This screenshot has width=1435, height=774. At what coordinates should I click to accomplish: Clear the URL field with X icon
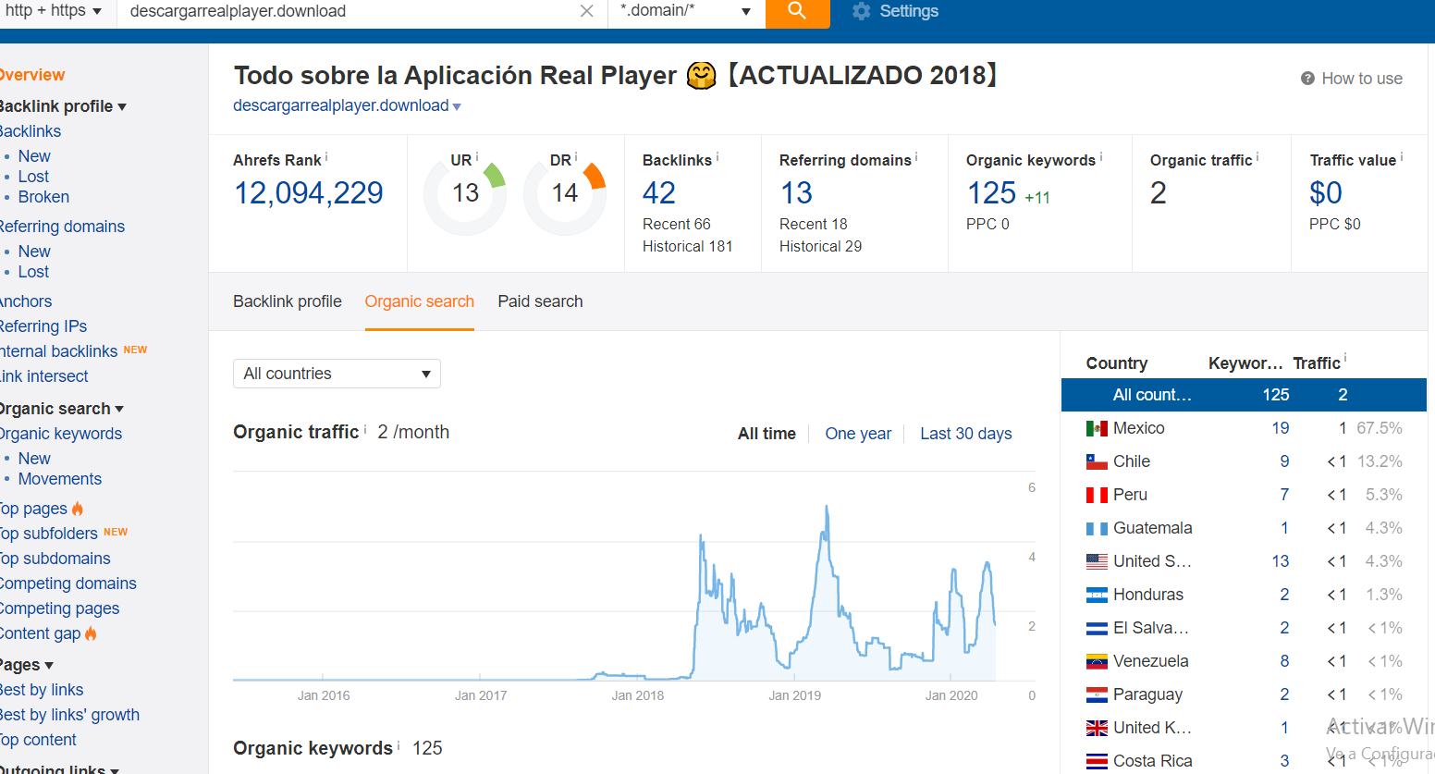coord(587,11)
